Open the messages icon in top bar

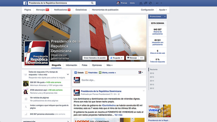[x=146, y=3]
